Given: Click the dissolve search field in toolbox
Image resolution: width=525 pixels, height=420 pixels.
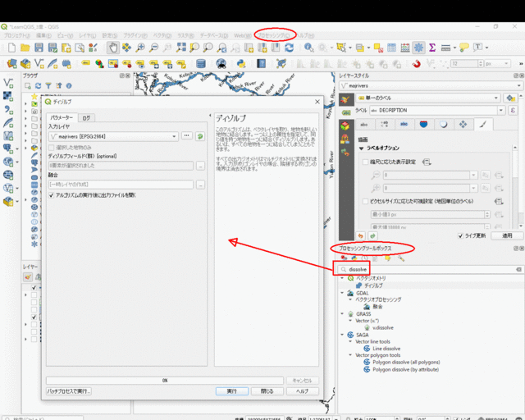Looking at the screenshot, I should tap(430, 269).
